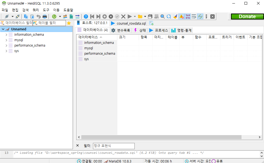Click the Run query play icon

130,17
